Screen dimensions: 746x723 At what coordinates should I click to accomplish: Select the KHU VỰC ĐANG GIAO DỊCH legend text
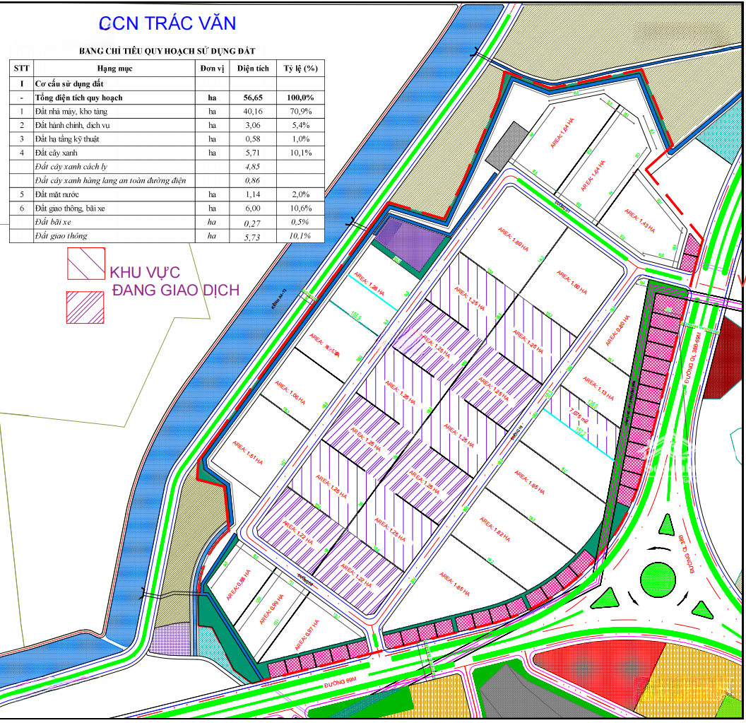point(174,281)
